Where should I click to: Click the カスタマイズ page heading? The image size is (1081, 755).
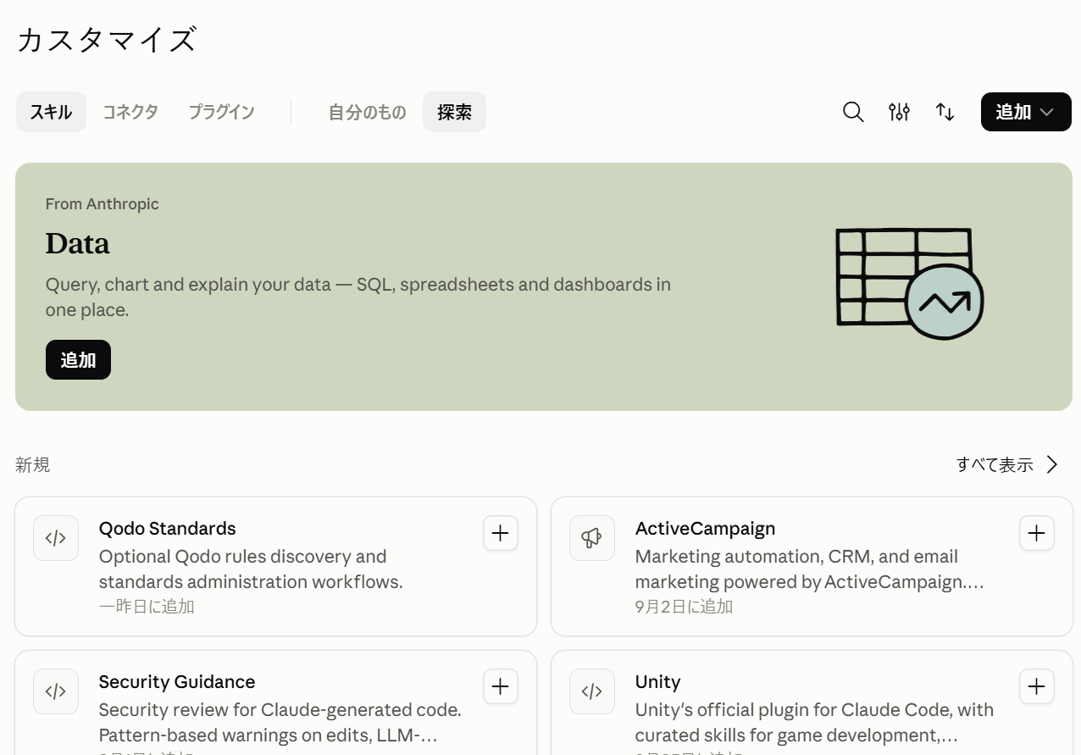[x=107, y=40]
